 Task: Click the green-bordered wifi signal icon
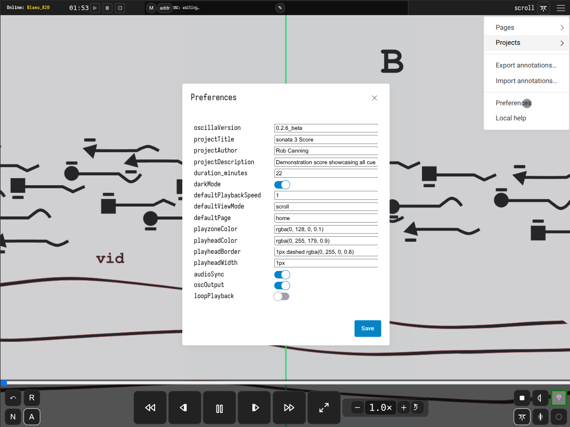[558, 398]
